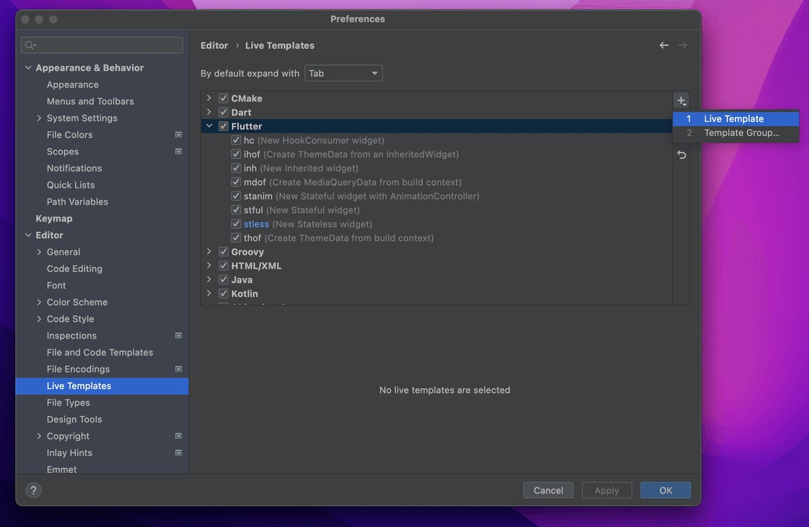The width and height of the screenshot is (809, 527).
Task: Click project-level icon next to Copyright
Action: tap(179, 436)
